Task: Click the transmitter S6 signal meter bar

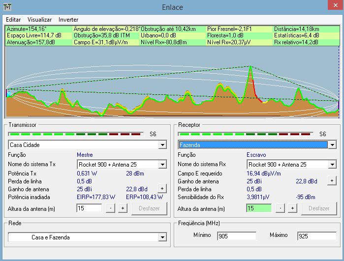Action: pos(76,134)
